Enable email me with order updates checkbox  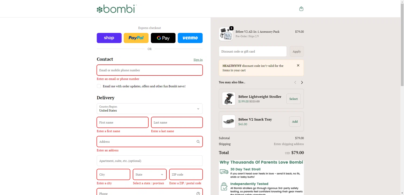pos(99,86)
